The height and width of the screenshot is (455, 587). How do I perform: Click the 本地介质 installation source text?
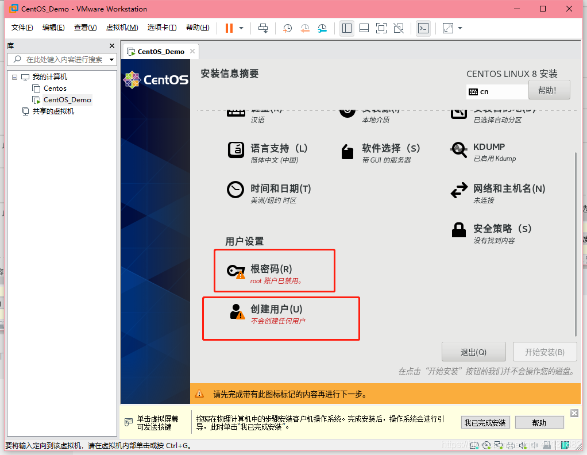376,120
